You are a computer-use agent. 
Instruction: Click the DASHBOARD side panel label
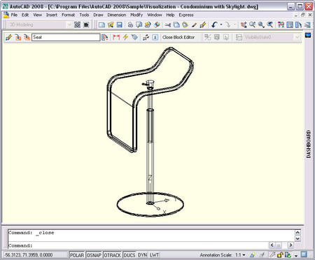click(309, 144)
